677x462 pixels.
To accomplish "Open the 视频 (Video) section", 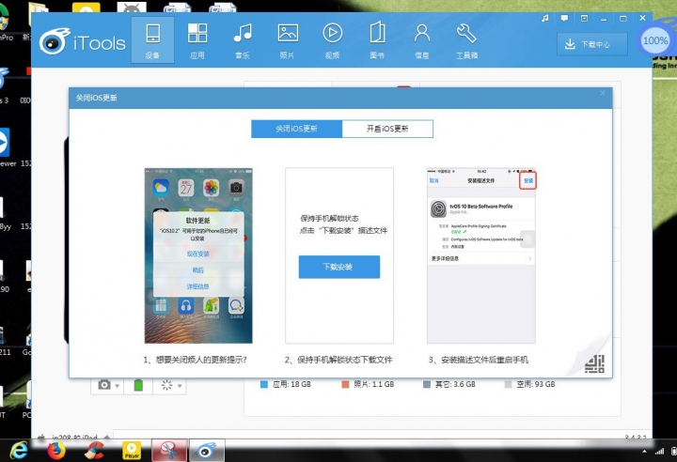I will pyautogui.click(x=333, y=40).
